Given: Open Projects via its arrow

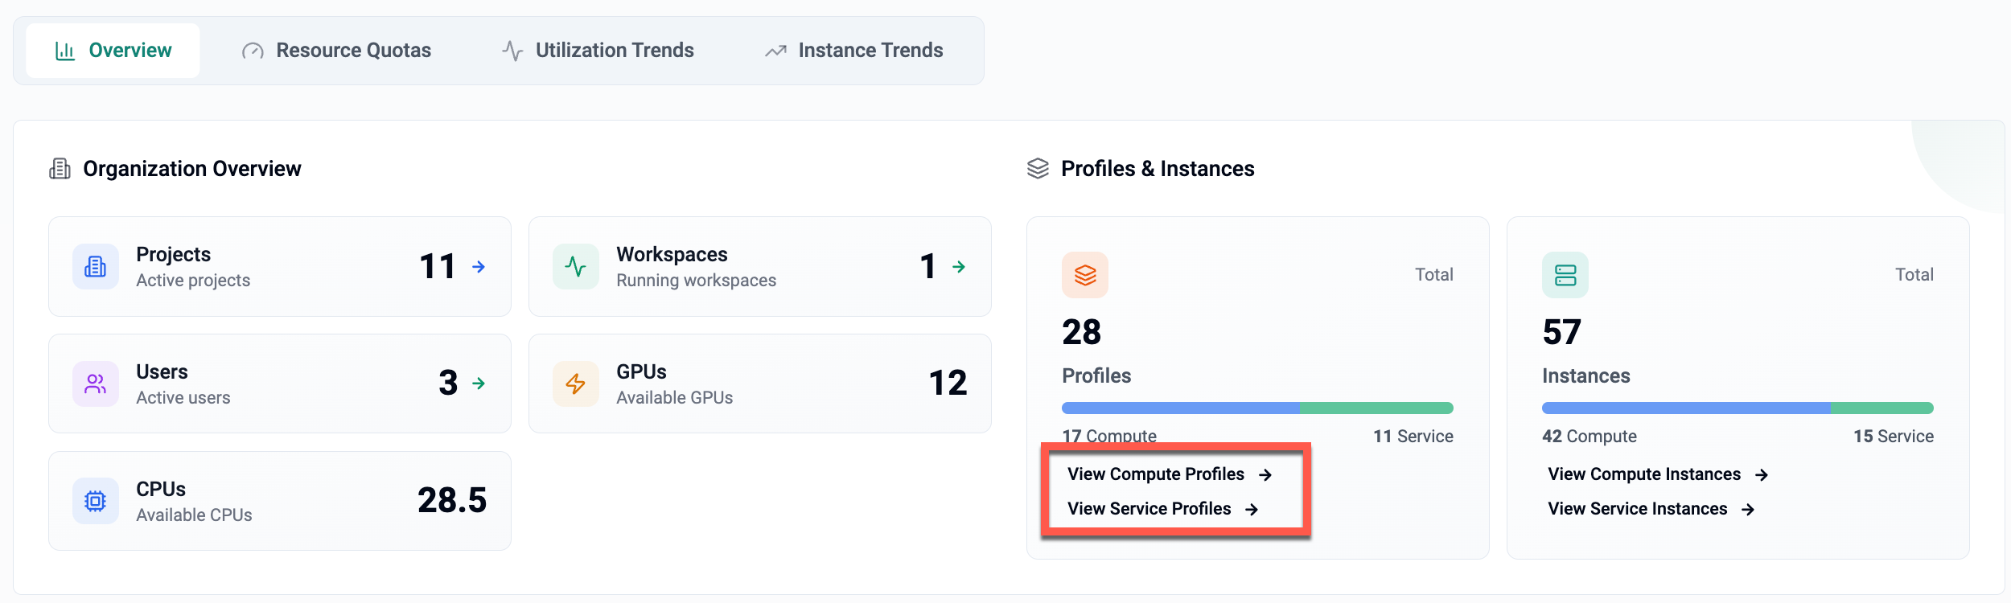Looking at the screenshot, I should pyautogui.click(x=479, y=267).
